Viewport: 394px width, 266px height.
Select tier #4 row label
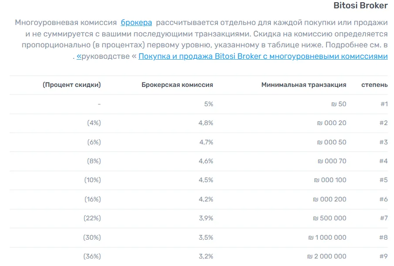[383, 161]
